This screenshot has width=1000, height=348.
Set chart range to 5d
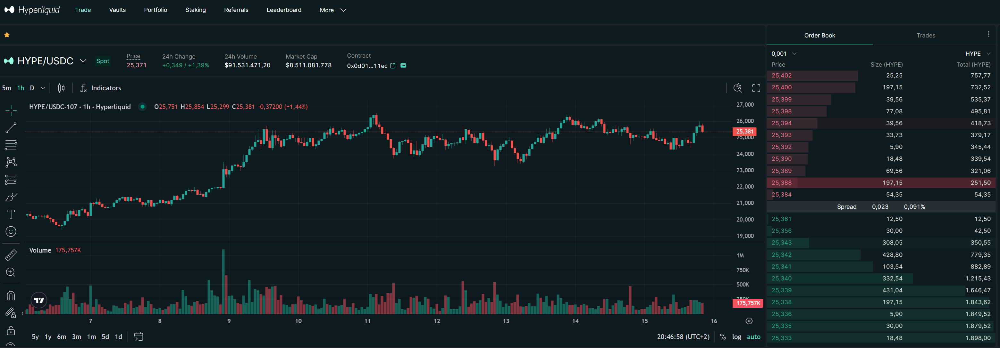(x=105, y=337)
